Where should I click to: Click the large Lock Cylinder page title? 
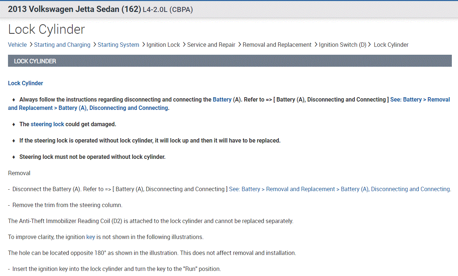[x=47, y=29]
